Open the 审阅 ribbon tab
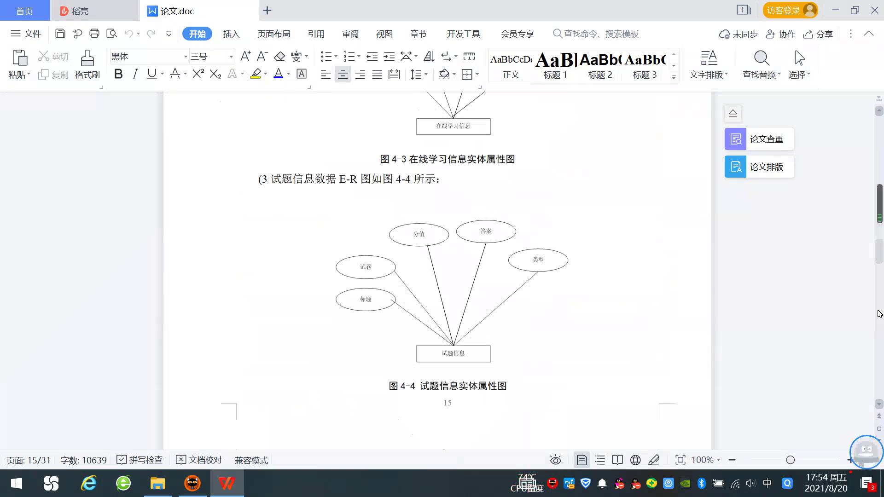884x497 pixels. point(350,34)
